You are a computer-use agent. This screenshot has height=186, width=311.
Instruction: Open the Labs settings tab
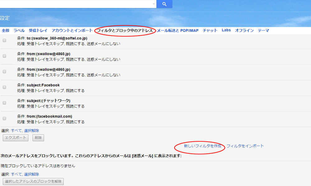226,30
